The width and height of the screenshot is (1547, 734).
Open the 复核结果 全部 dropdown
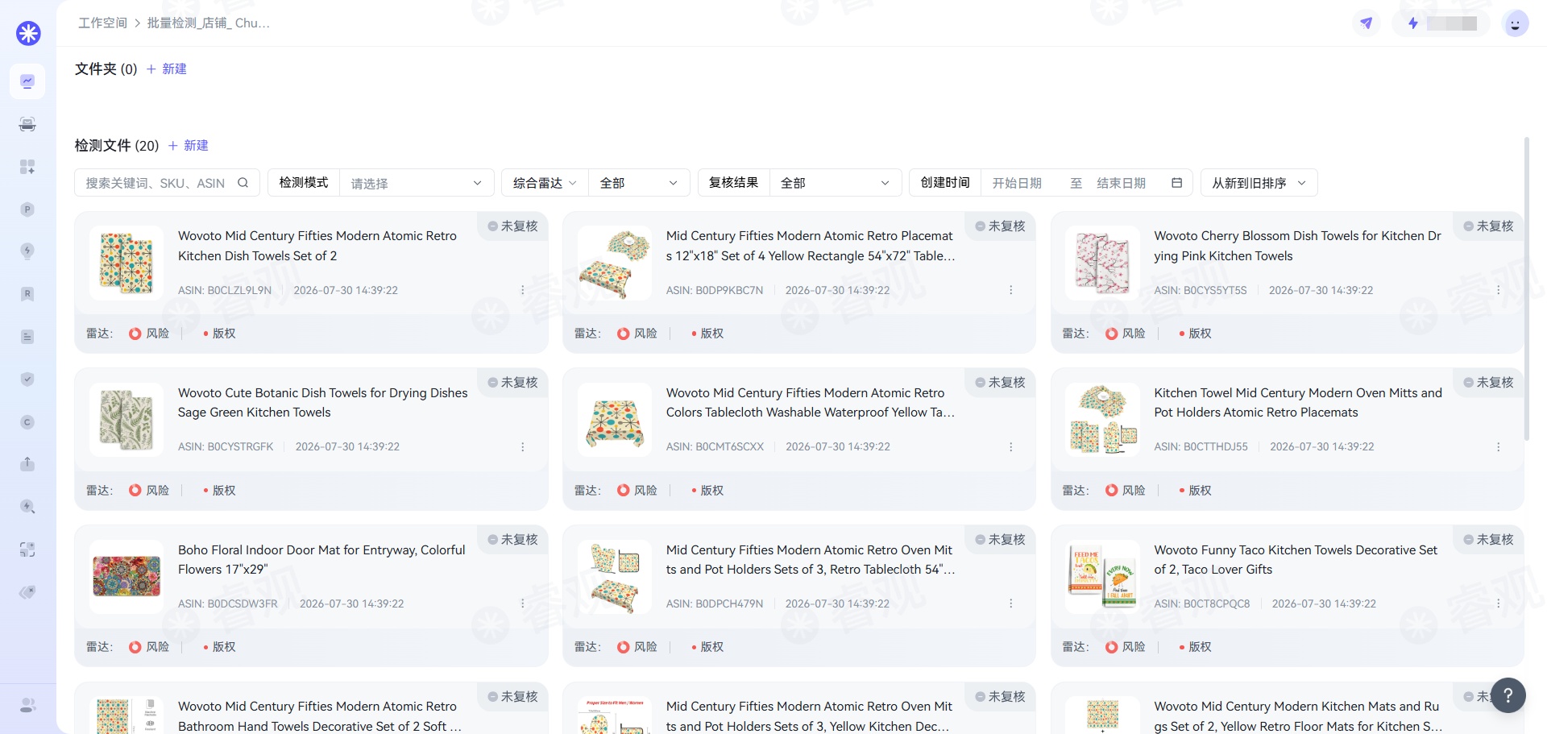tap(835, 183)
